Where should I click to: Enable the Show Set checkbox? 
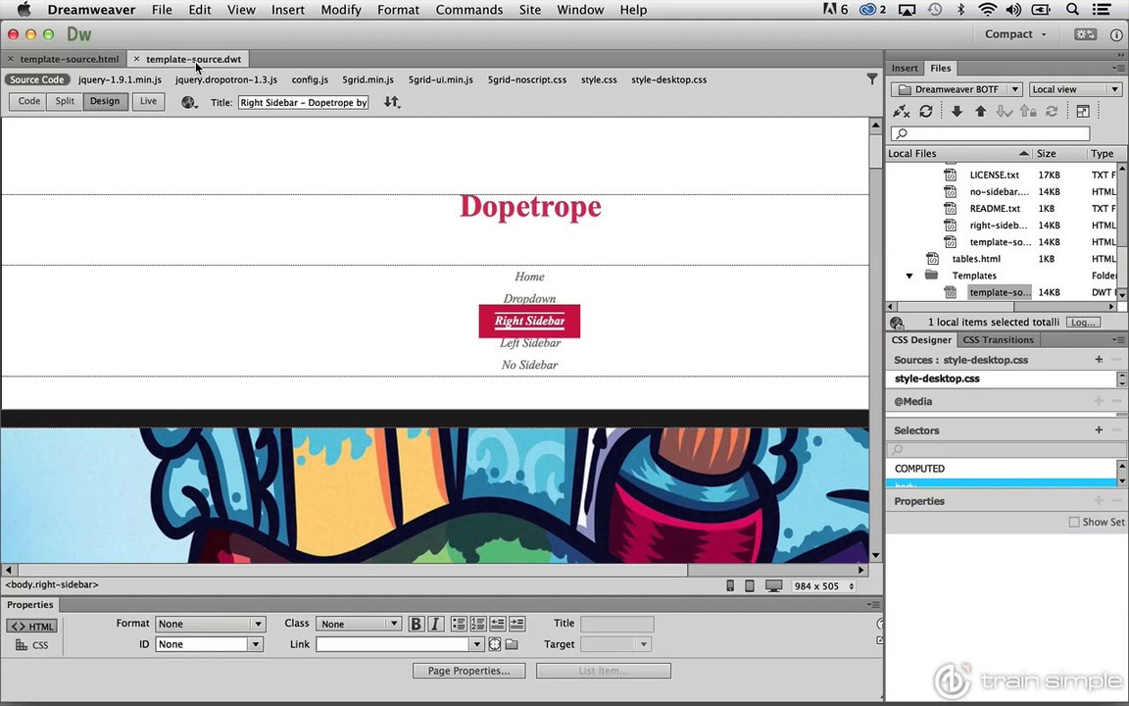(1073, 522)
